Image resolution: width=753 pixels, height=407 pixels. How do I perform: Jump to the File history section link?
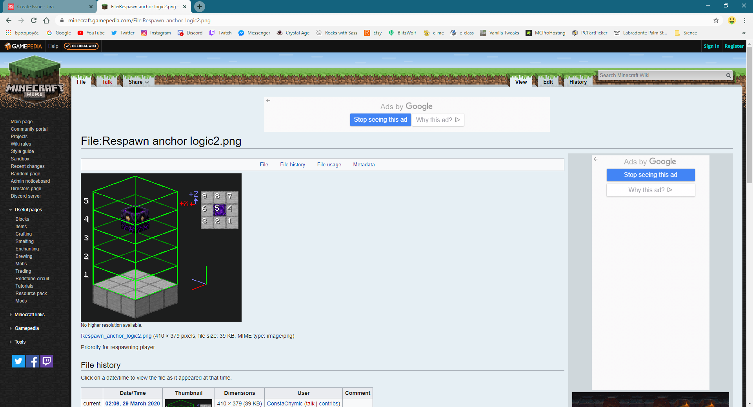(x=293, y=165)
